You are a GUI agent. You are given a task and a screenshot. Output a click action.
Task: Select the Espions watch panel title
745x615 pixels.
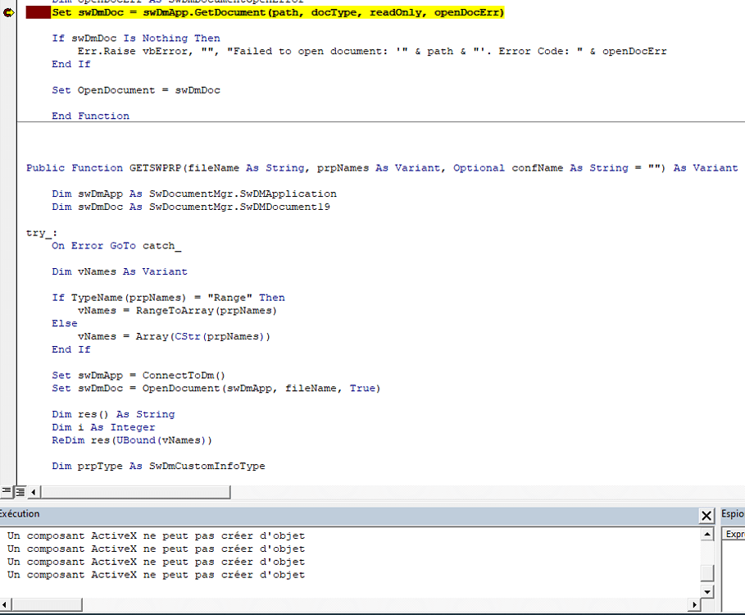[732, 514]
